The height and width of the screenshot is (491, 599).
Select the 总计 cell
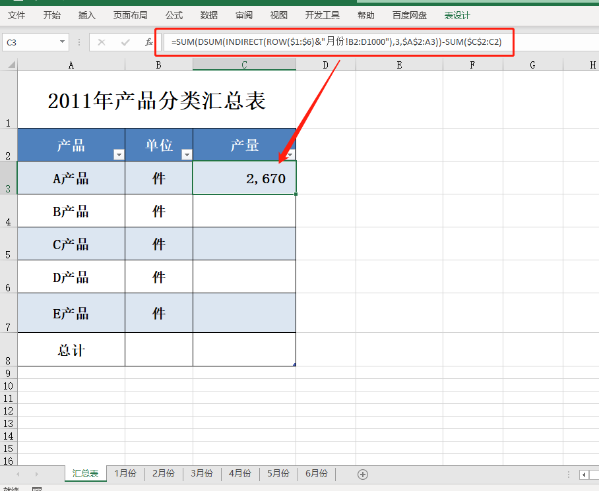click(x=71, y=349)
